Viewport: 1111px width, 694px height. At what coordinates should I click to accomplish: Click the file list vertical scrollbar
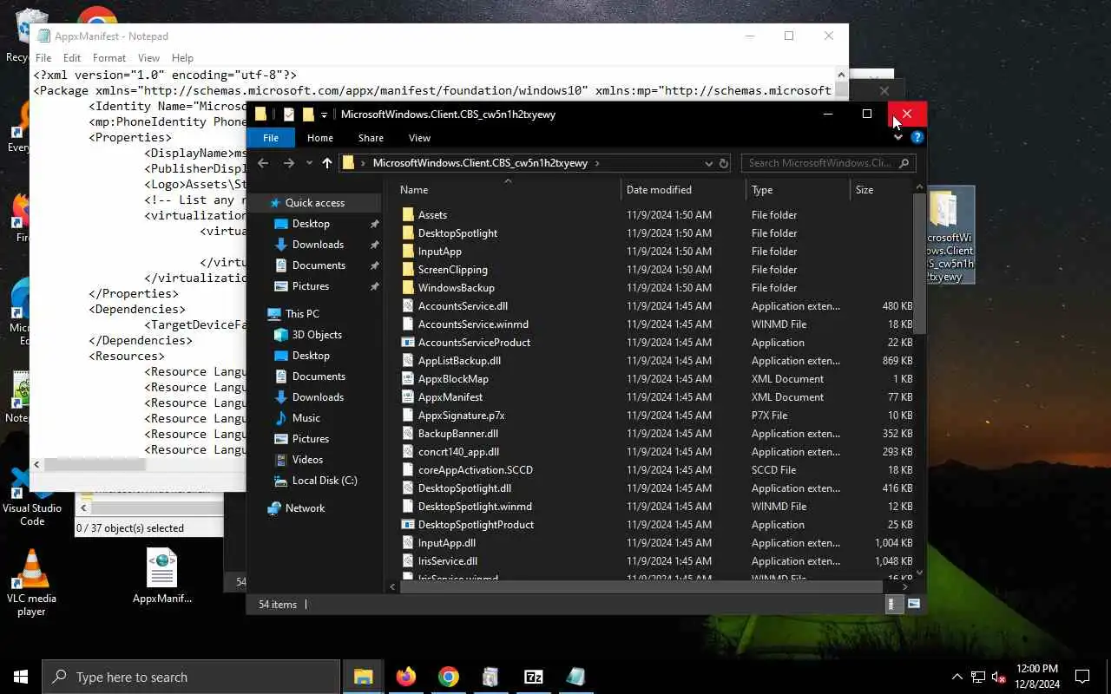point(919,263)
